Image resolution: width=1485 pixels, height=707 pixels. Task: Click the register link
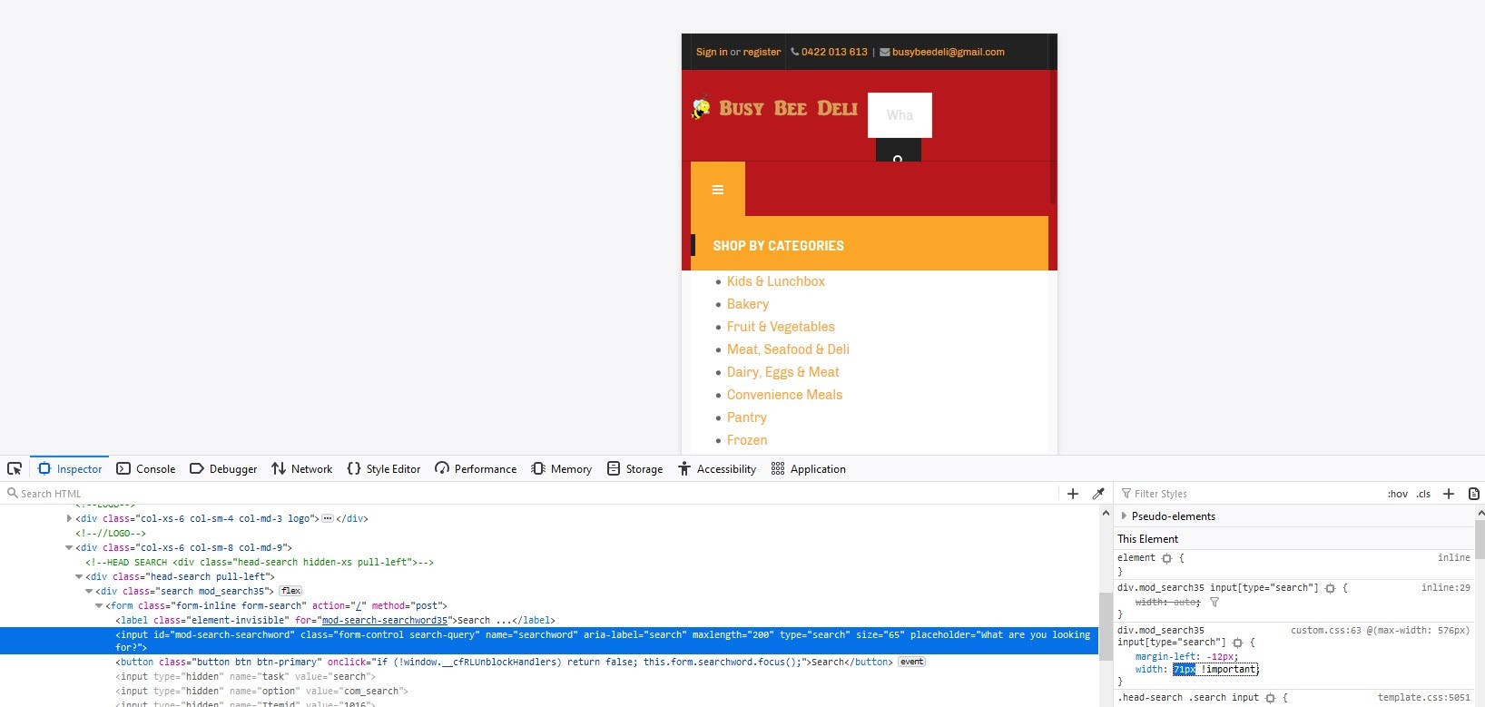[x=762, y=52]
